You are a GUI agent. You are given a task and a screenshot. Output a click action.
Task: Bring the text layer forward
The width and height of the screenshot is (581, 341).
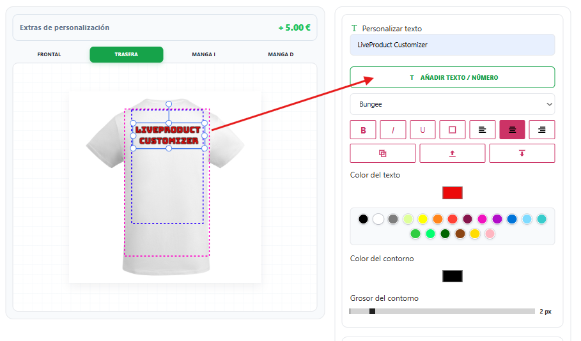[x=453, y=153]
